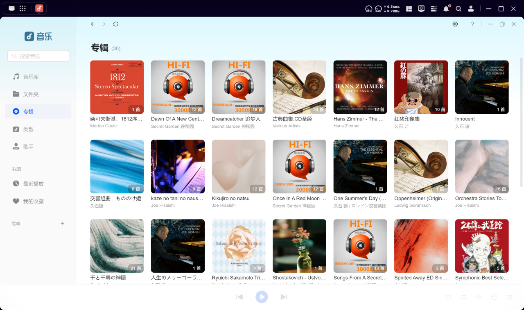Viewport: 524px width, 310px height.
Task: Open 千と千尋の神隠 album cover
Action: point(117,246)
